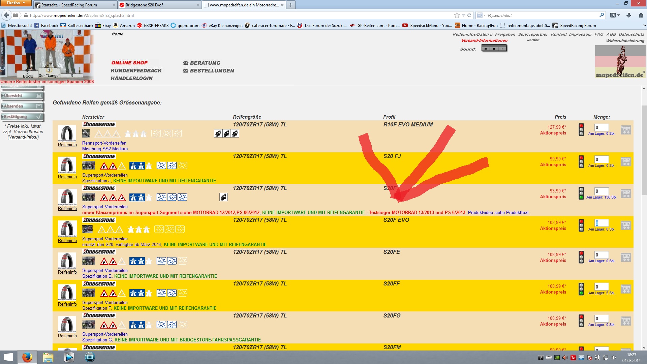Open KUNDENFEEDBACK menu item
This screenshot has height=364, width=647.
pos(136,70)
